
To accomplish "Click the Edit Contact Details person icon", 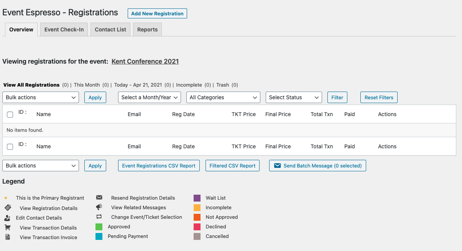I will pyautogui.click(x=7, y=218).
